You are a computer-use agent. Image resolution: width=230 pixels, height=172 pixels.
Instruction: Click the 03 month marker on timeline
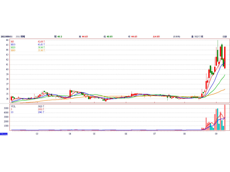[37, 134]
